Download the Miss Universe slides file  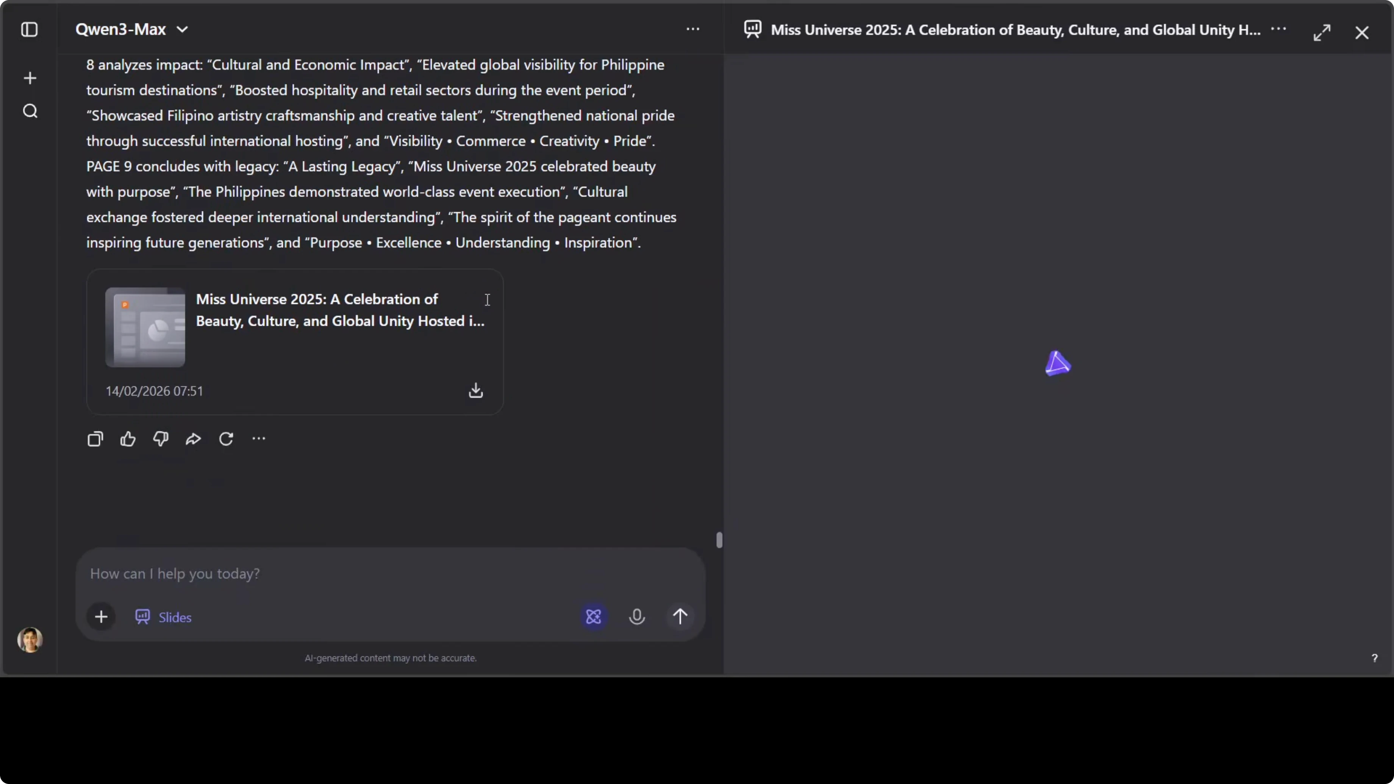click(476, 390)
